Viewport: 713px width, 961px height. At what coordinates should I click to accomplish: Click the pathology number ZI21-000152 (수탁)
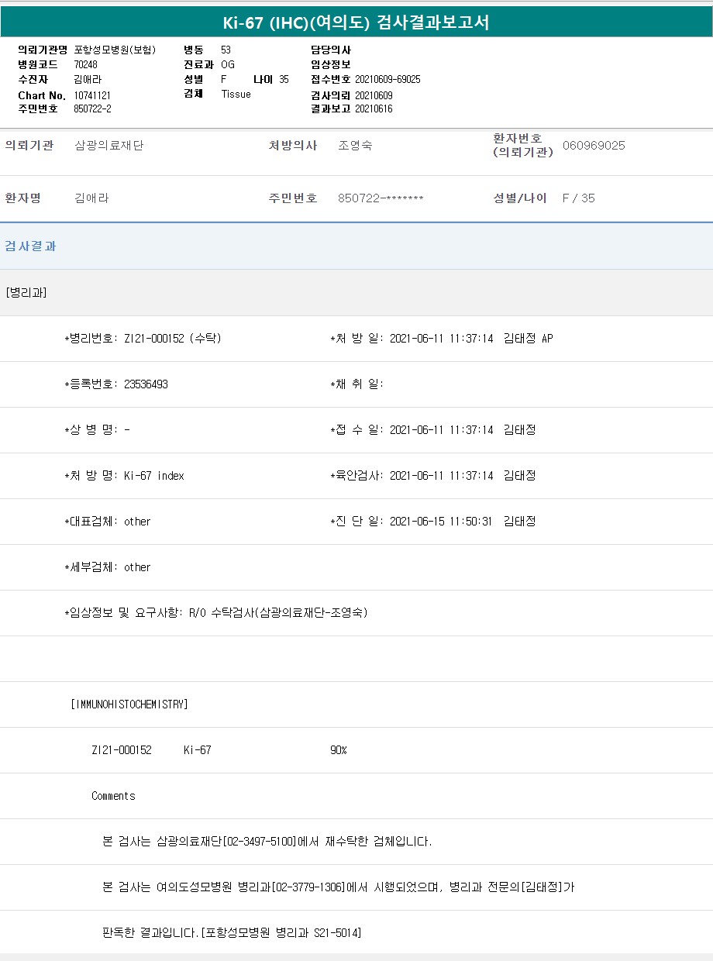(172, 339)
